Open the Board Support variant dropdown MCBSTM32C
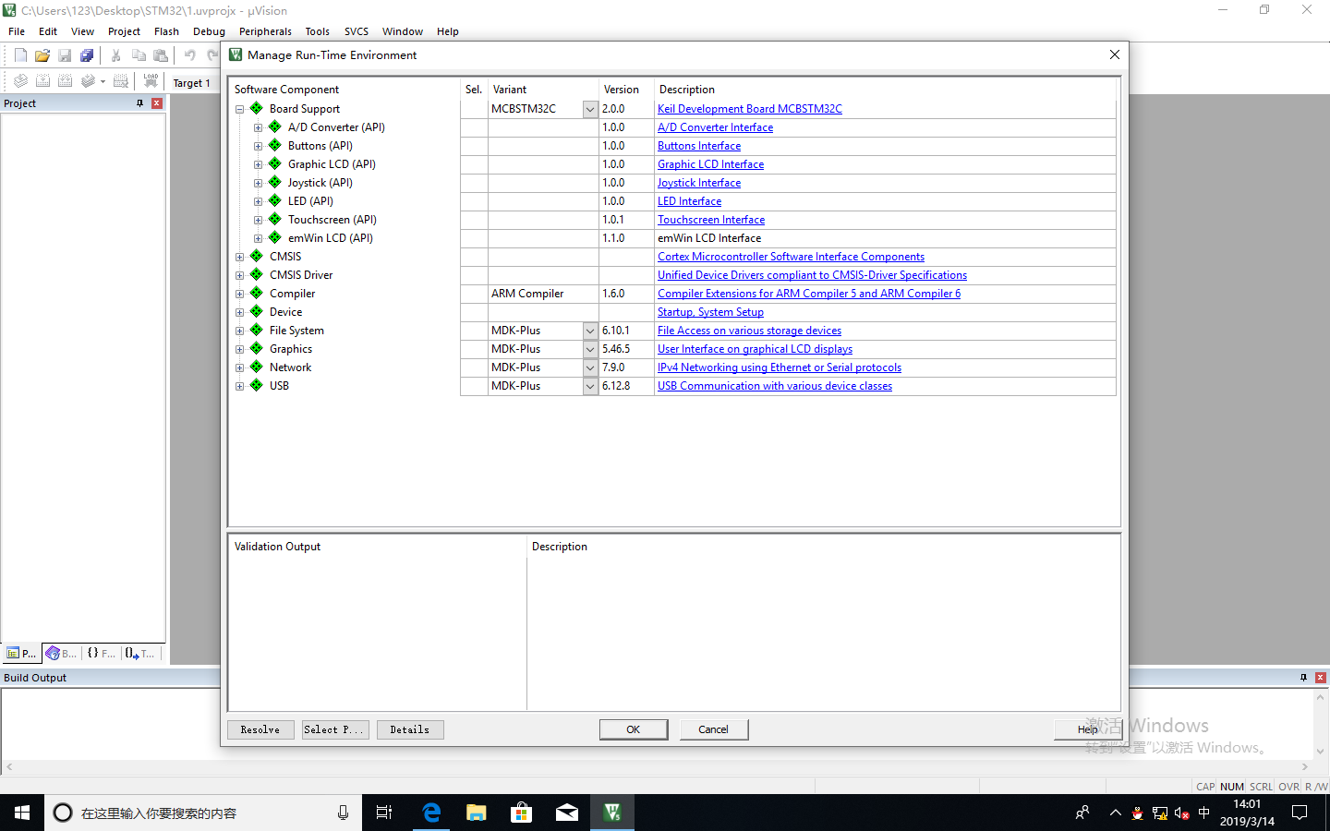 [x=590, y=109]
